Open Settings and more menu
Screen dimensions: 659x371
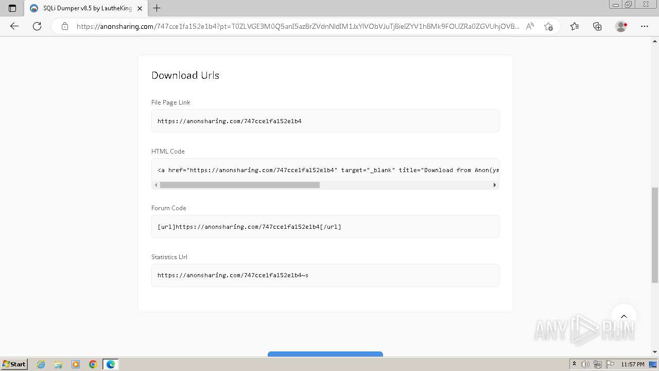tap(645, 26)
